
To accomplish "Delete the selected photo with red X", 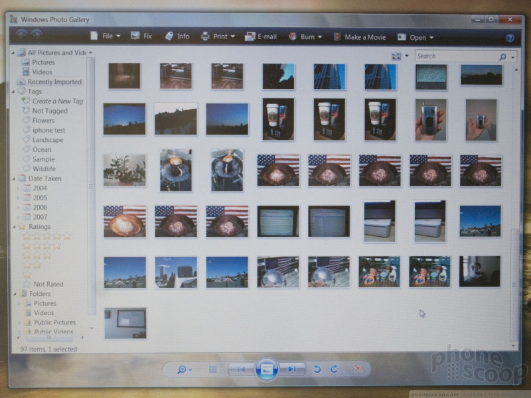I will coord(358,368).
